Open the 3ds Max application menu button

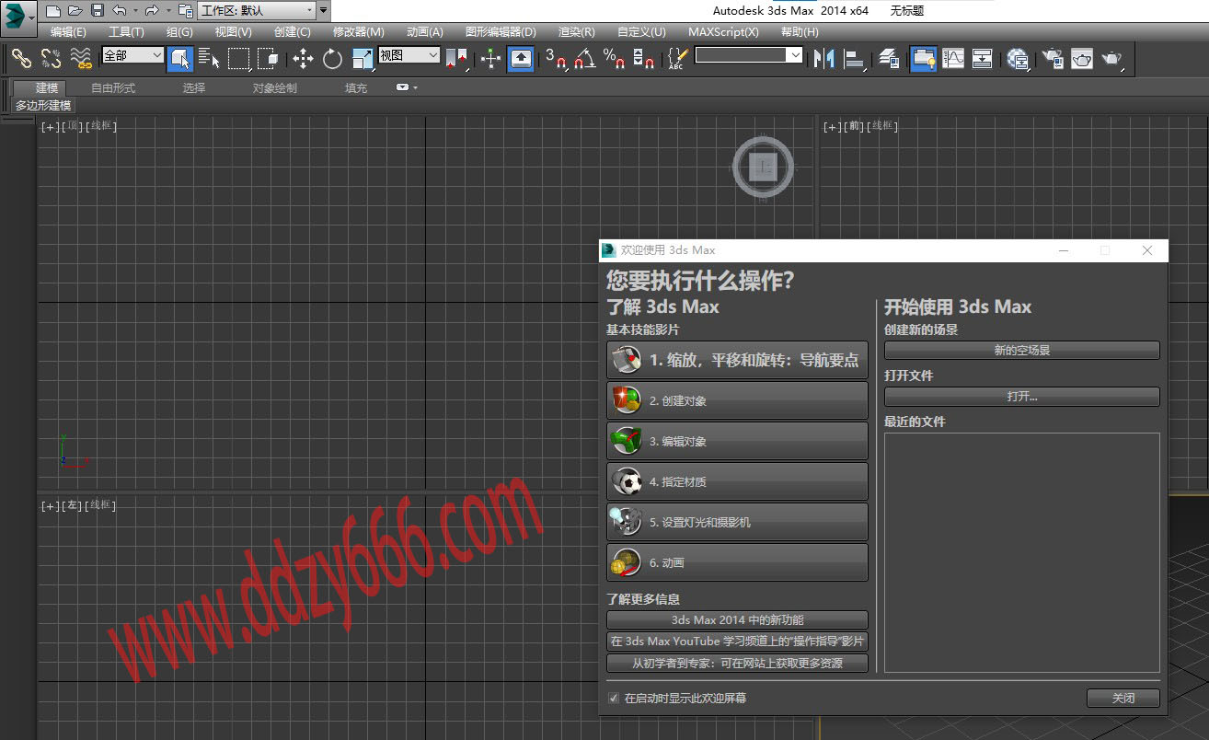click(18, 17)
